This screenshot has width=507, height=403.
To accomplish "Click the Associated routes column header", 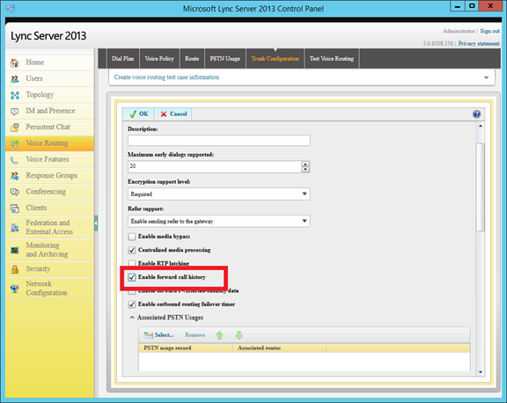I will pyautogui.click(x=280, y=348).
